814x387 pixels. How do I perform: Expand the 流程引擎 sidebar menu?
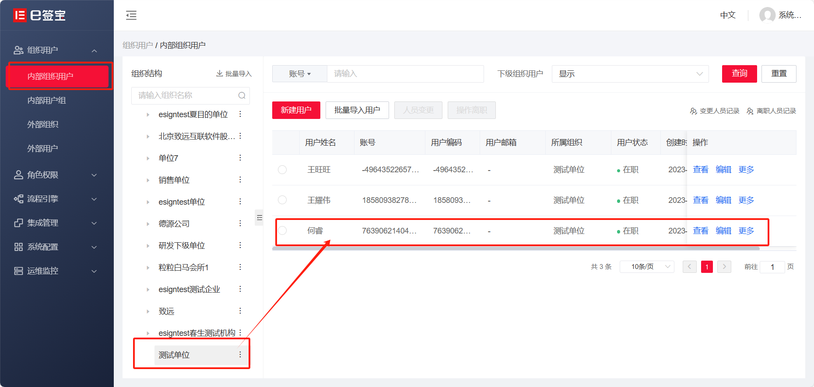56,199
